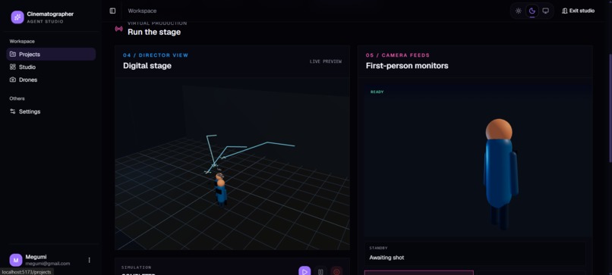
Task: Open user menu three-dot icon
Action: point(89,260)
